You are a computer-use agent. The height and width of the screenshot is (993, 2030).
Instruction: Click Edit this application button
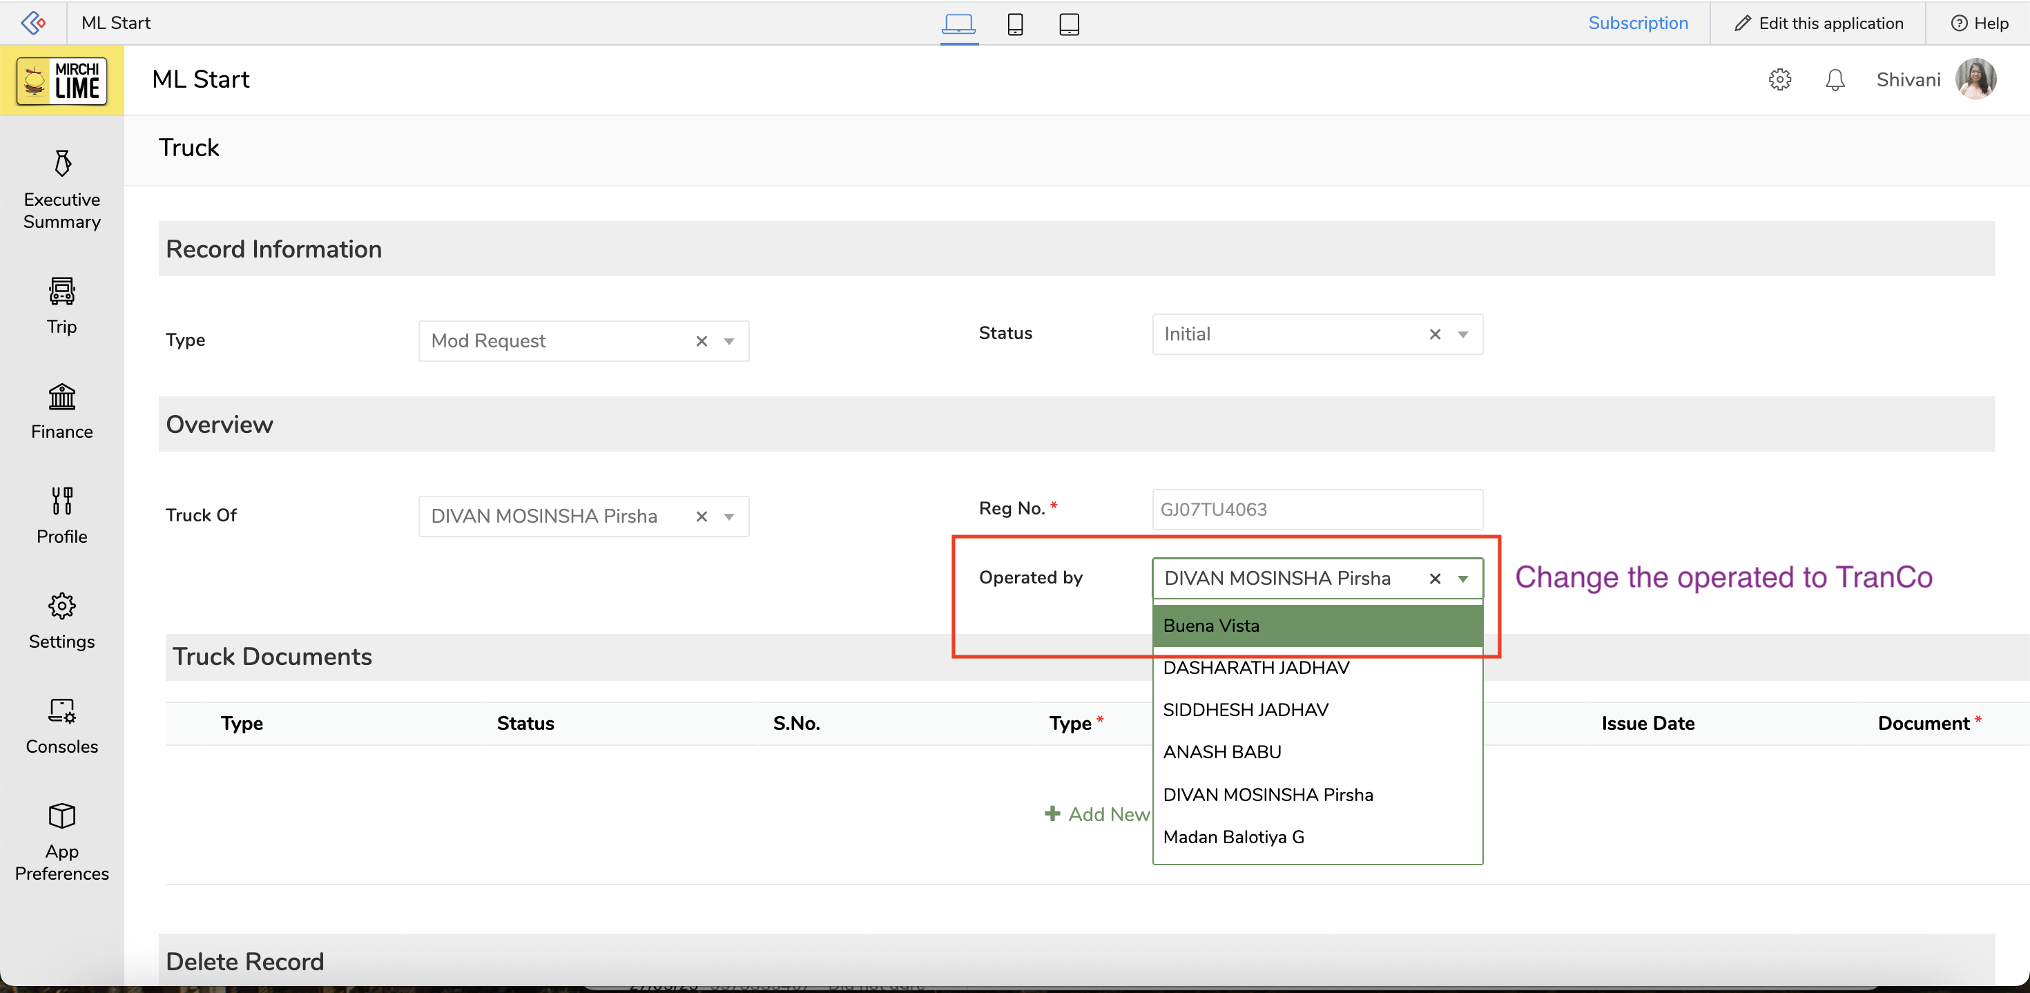point(1819,23)
